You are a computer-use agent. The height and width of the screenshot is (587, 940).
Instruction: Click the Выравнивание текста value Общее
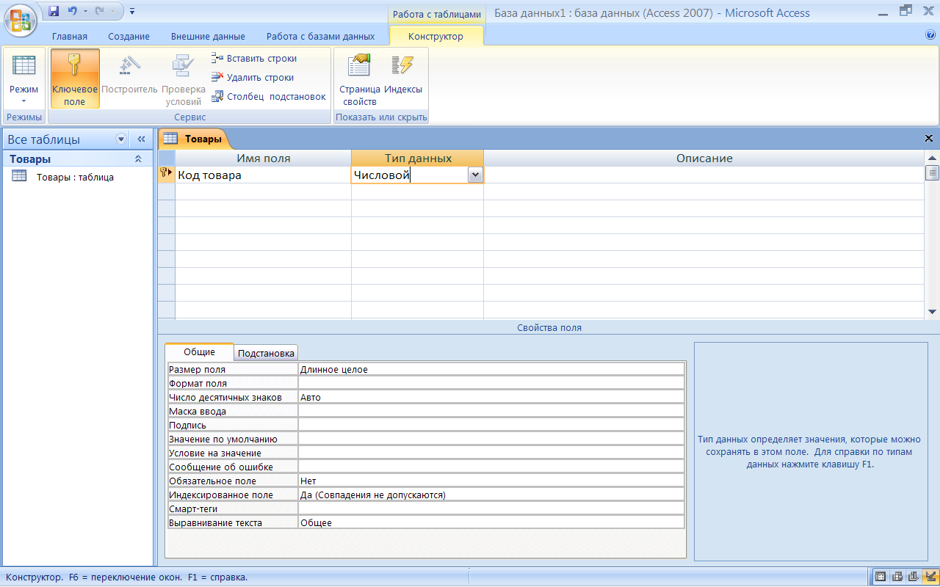pos(491,522)
